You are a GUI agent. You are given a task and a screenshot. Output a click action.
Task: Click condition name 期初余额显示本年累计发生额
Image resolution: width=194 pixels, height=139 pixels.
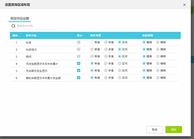[43, 78]
